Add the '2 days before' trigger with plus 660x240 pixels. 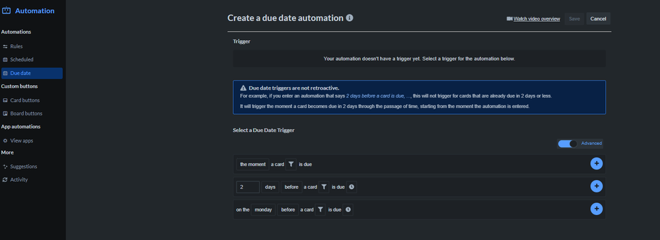[597, 186]
